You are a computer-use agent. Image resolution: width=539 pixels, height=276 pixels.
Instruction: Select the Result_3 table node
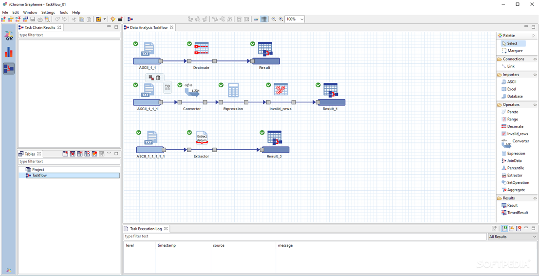click(275, 138)
